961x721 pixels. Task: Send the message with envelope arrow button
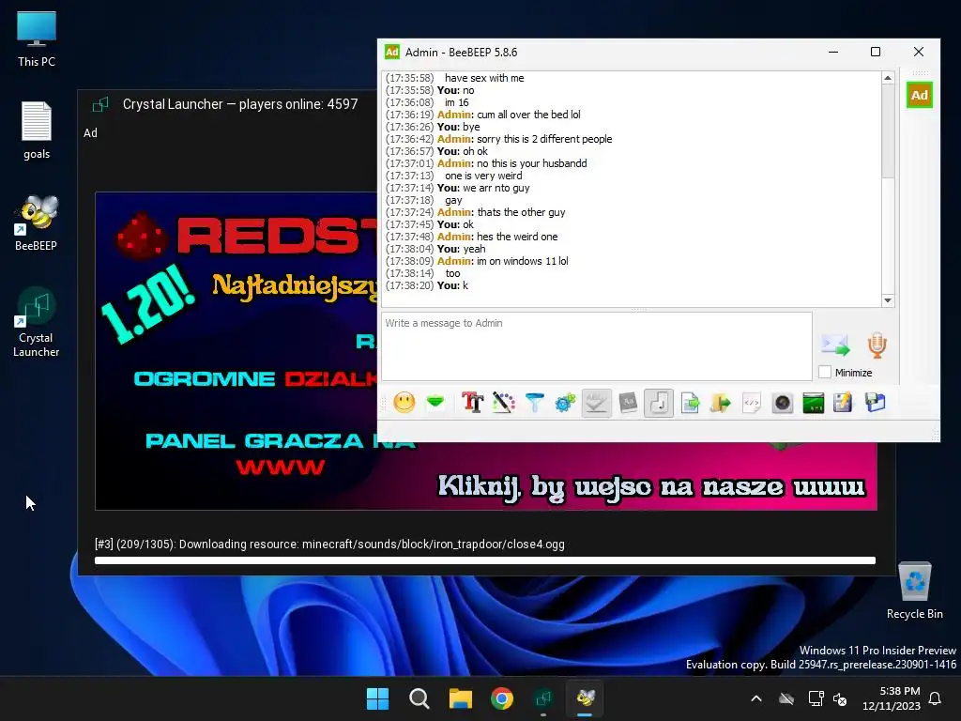tap(835, 345)
